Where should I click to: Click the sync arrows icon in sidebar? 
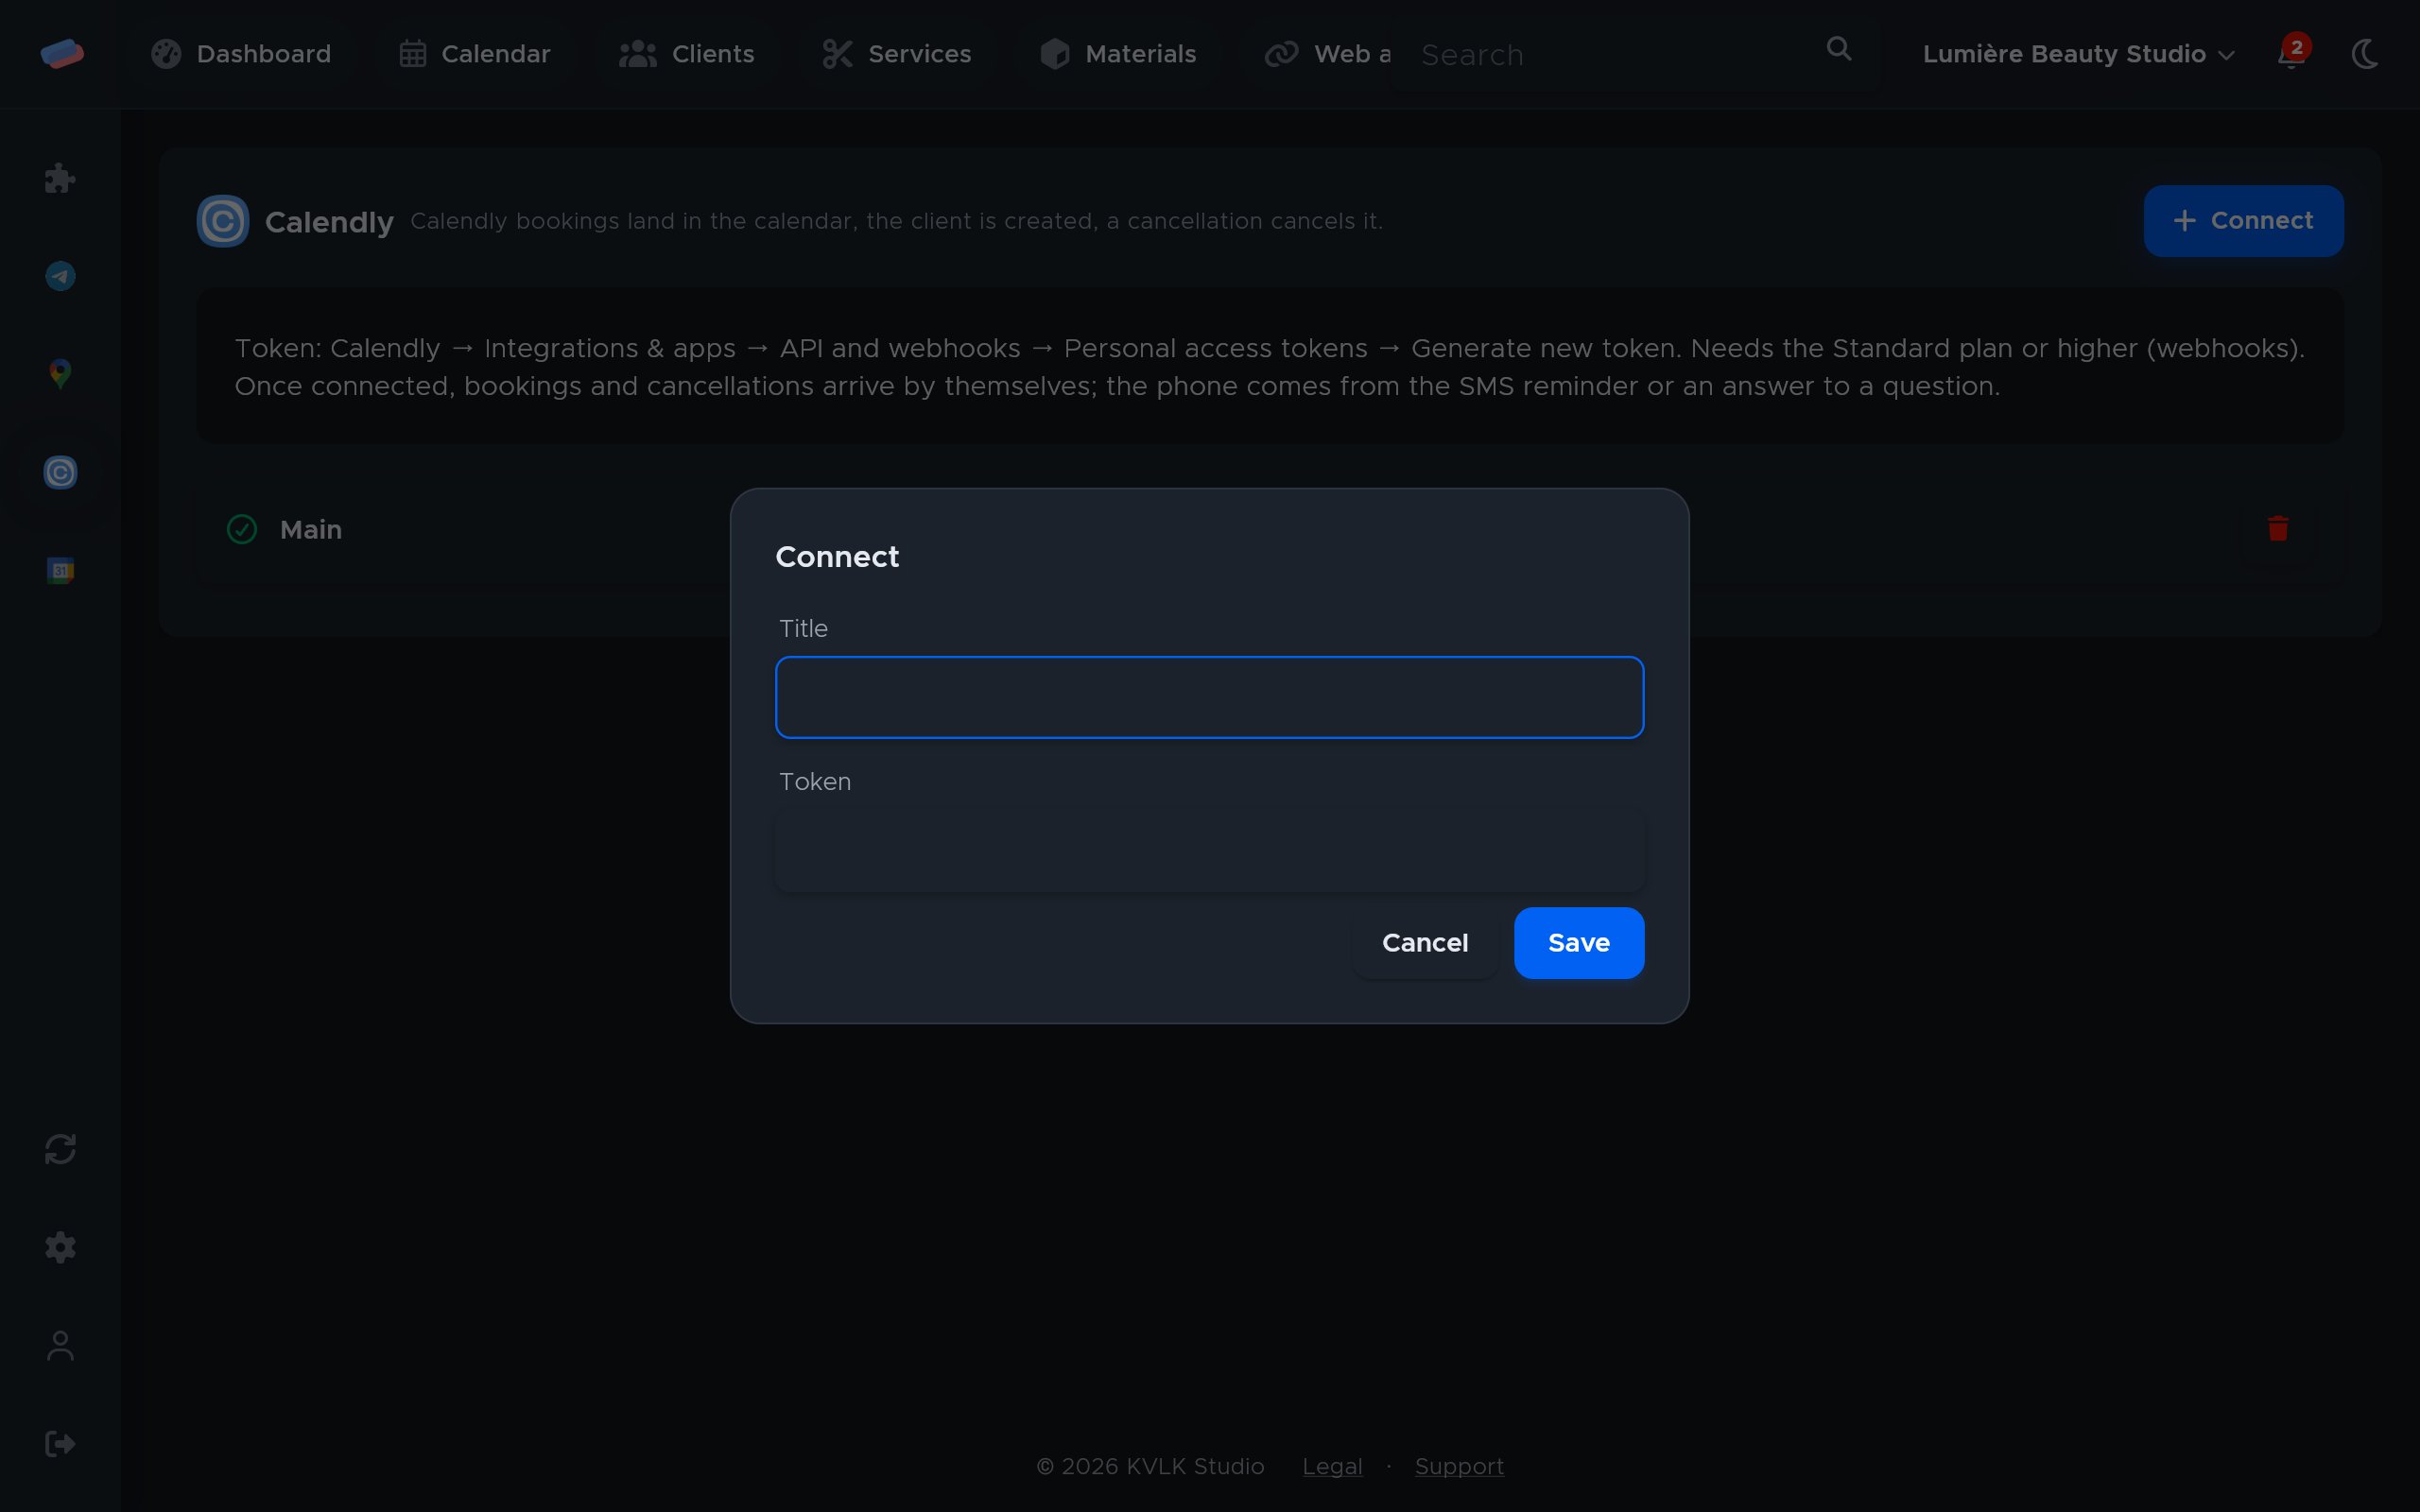tap(60, 1149)
